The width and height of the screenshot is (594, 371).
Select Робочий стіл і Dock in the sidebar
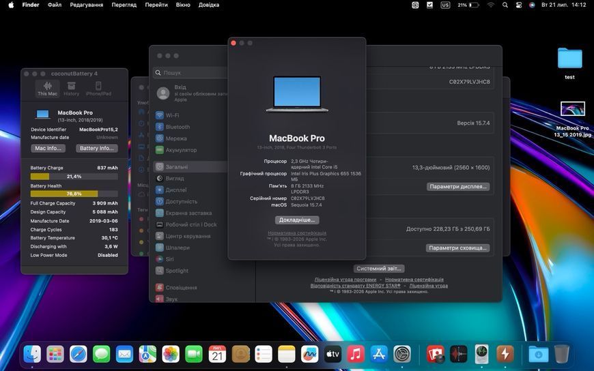click(186, 224)
